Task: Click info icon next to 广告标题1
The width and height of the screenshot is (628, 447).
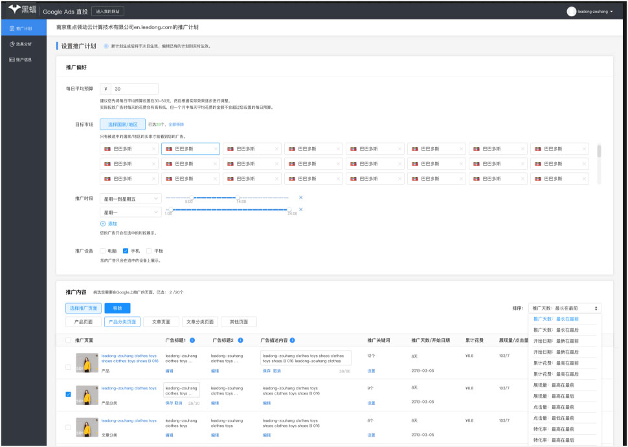Action: pyautogui.click(x=192, y=340)
